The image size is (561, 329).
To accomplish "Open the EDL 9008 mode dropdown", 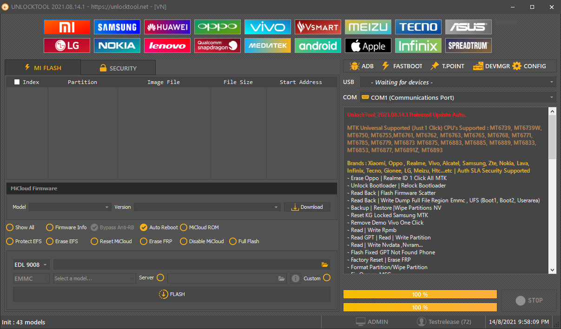I will pyautogui.click(x=31, y=264).
